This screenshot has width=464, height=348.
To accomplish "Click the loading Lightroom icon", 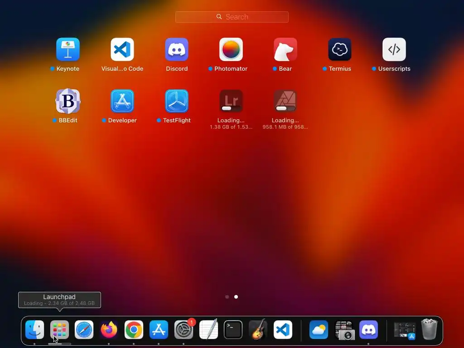I will 231,101.
